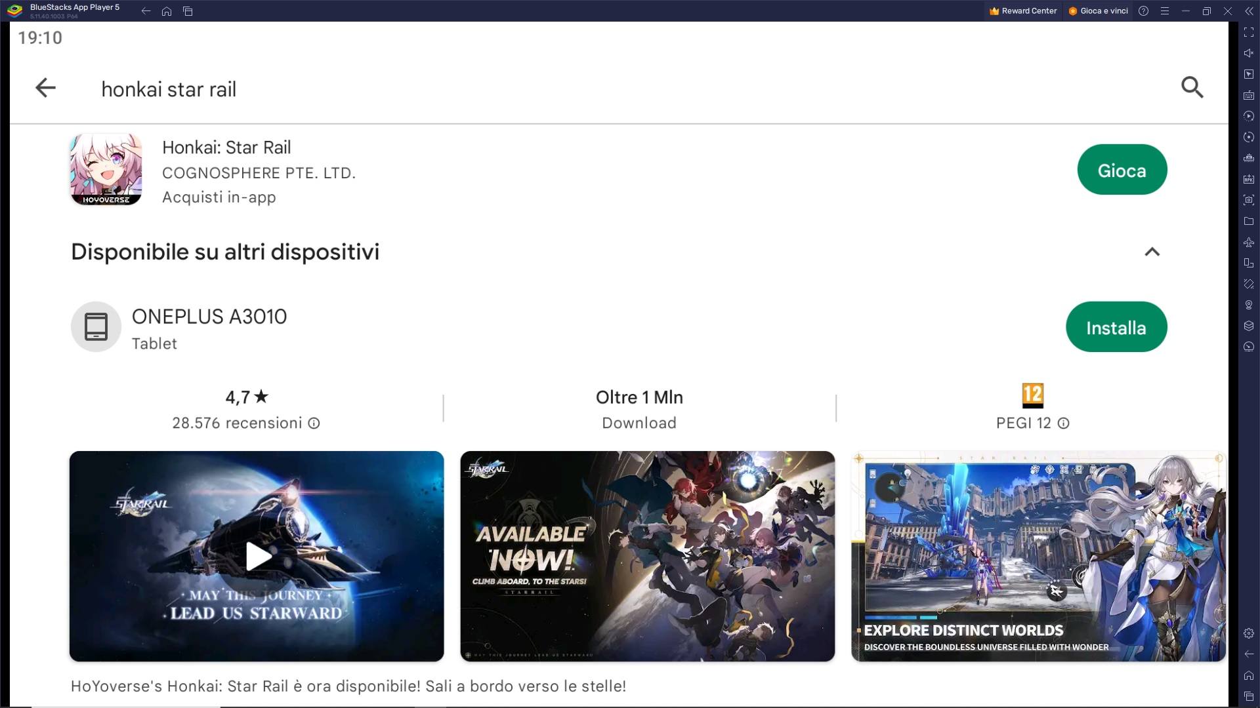Open Reward Center
Viewport: 1260px width, 708px height.
(1023, 10)
